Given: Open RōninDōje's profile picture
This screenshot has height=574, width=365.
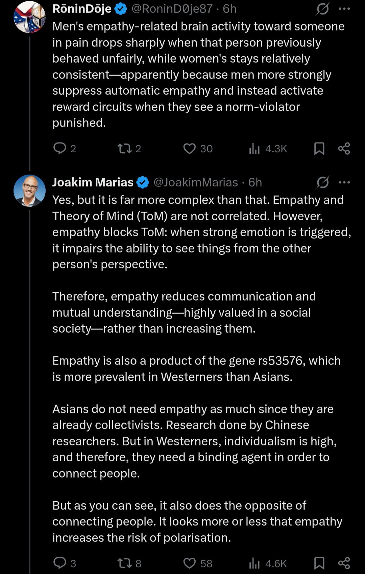Looking at the screenshot, I should pos(29,17).
